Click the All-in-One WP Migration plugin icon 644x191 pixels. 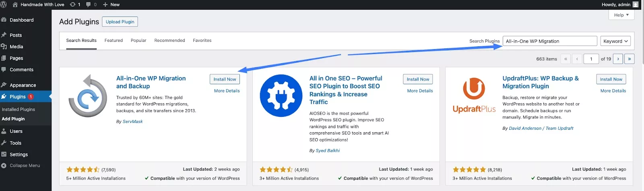click(88, 96)
